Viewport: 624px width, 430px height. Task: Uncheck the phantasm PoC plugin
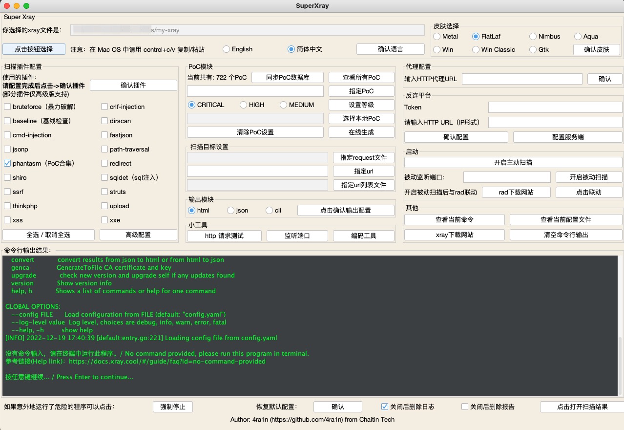pyautogui.click(x=7, y=163)
